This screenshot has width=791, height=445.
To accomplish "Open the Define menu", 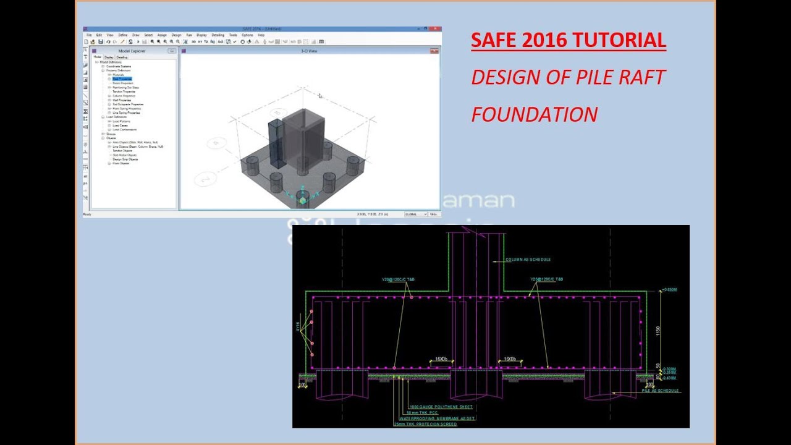I will point(123,35).
